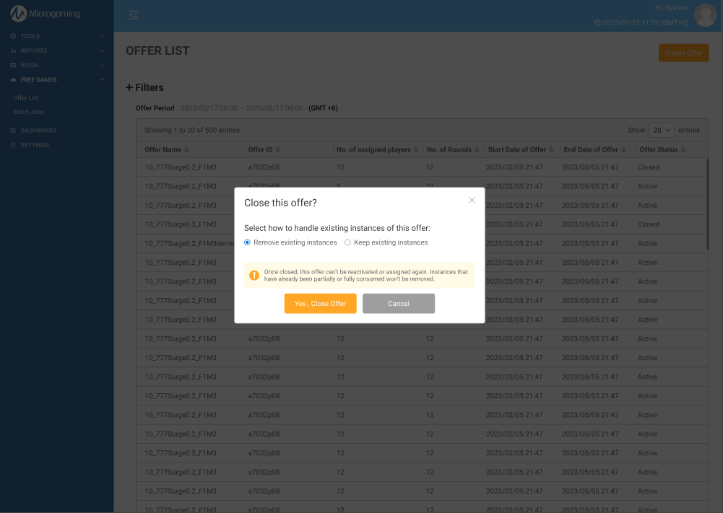Image resolution: width=723 pixels, height=513 pixels.
Task: Select Remove existing instances radio button
Action: pos(248,242)
